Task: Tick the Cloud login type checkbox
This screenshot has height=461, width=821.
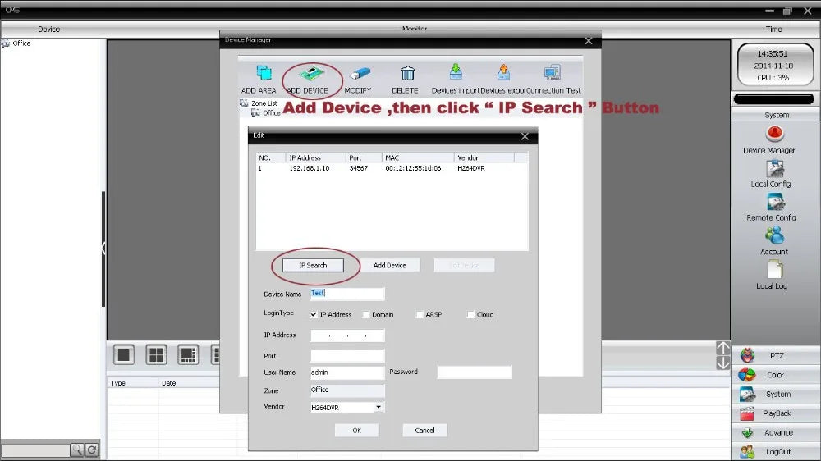Action: point(470,314)
